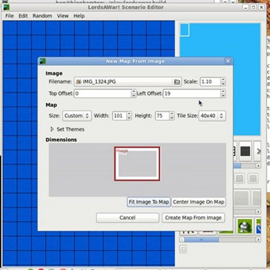Open the View menu
This screenshot has width=270, height=270.
click(63, 16)
